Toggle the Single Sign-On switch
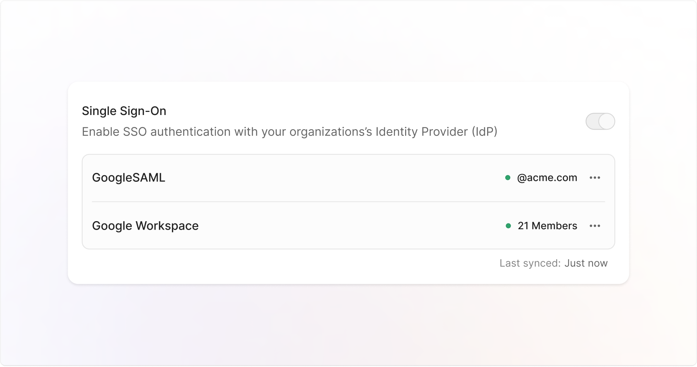Viewport: 697px width, 367px height. coord(600,122)
